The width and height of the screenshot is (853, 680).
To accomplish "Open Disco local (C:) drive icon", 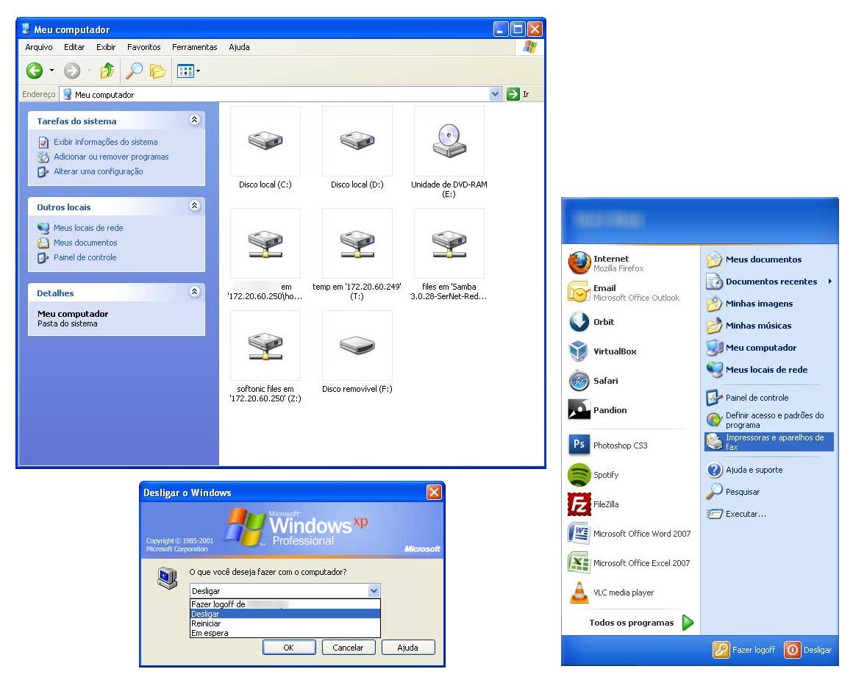I will 265,141.
